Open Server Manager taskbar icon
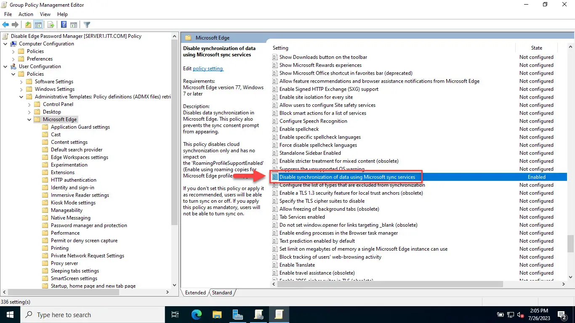575x323 pixels. (x=237, y=315)
